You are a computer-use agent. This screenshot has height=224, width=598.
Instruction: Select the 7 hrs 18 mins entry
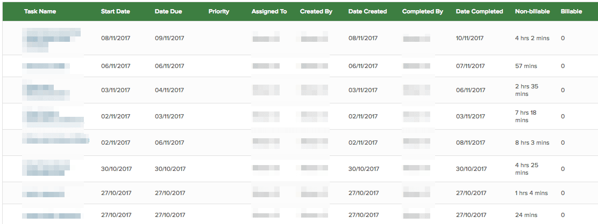click(526, 116)
